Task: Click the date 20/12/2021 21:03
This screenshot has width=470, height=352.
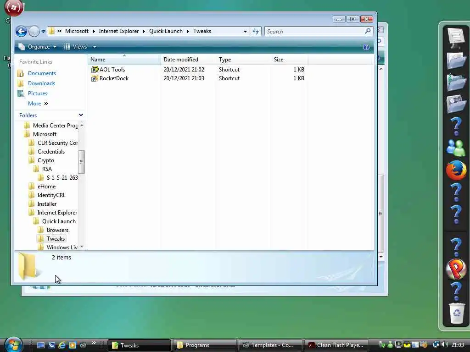Action: [184, 78]
